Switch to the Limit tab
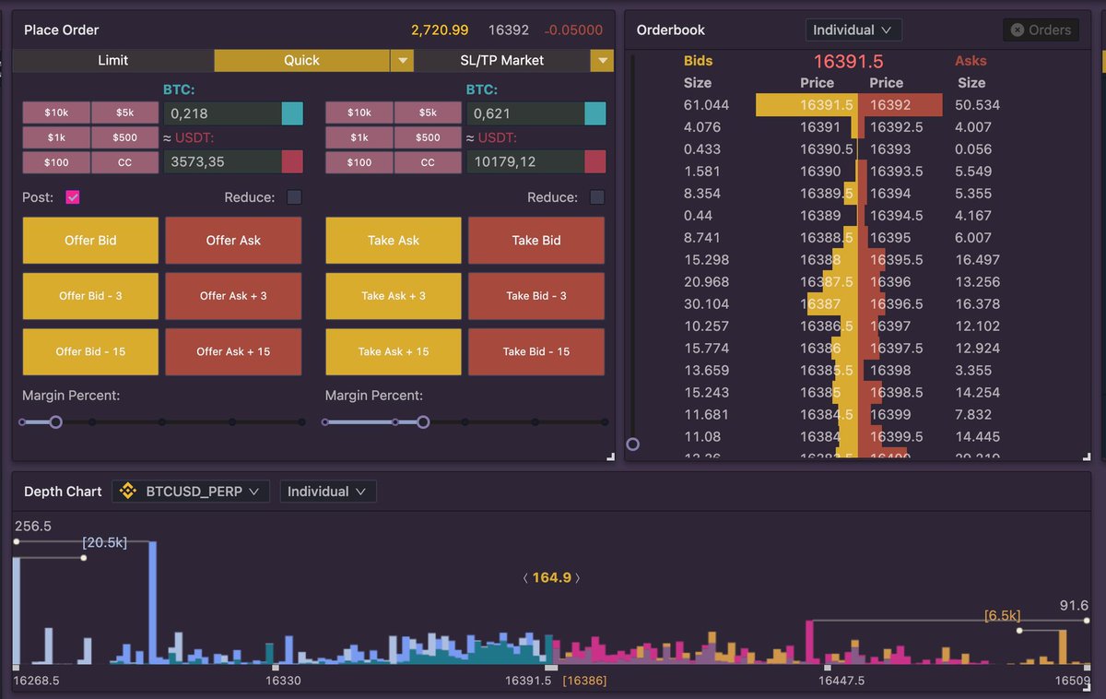 click(113, 61)
